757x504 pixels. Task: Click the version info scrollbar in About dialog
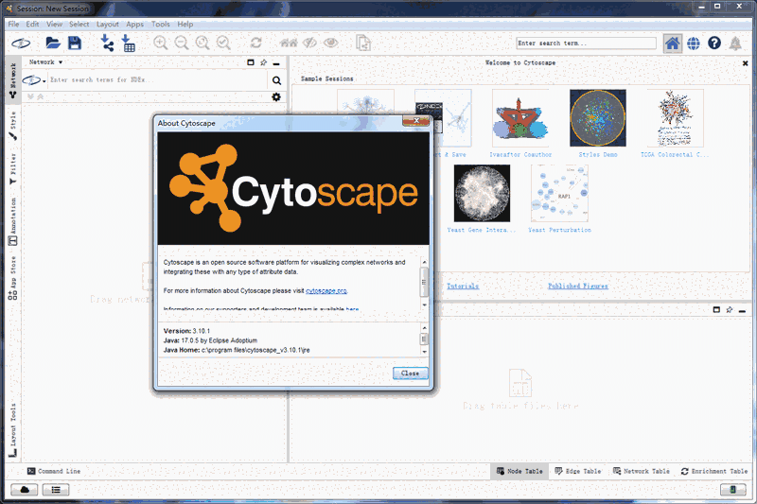tap(424, 339)
